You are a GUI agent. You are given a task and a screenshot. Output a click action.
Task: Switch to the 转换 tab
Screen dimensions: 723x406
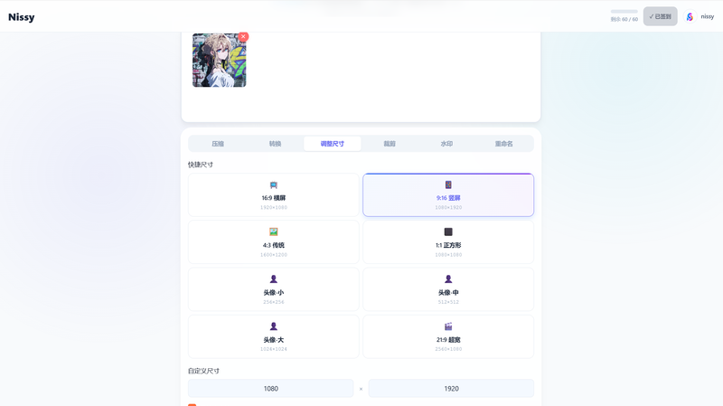coord(275,144)
